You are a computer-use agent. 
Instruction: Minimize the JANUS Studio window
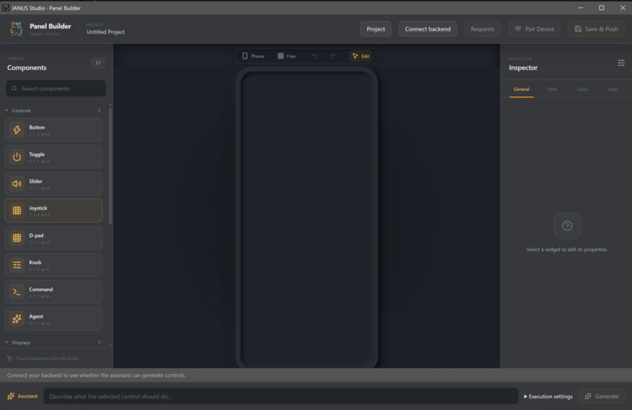pyautogui.click(x=580, y=8)
